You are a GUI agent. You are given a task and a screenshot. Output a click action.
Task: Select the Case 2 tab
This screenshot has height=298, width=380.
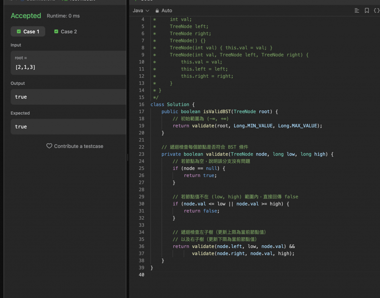point(65,32)
